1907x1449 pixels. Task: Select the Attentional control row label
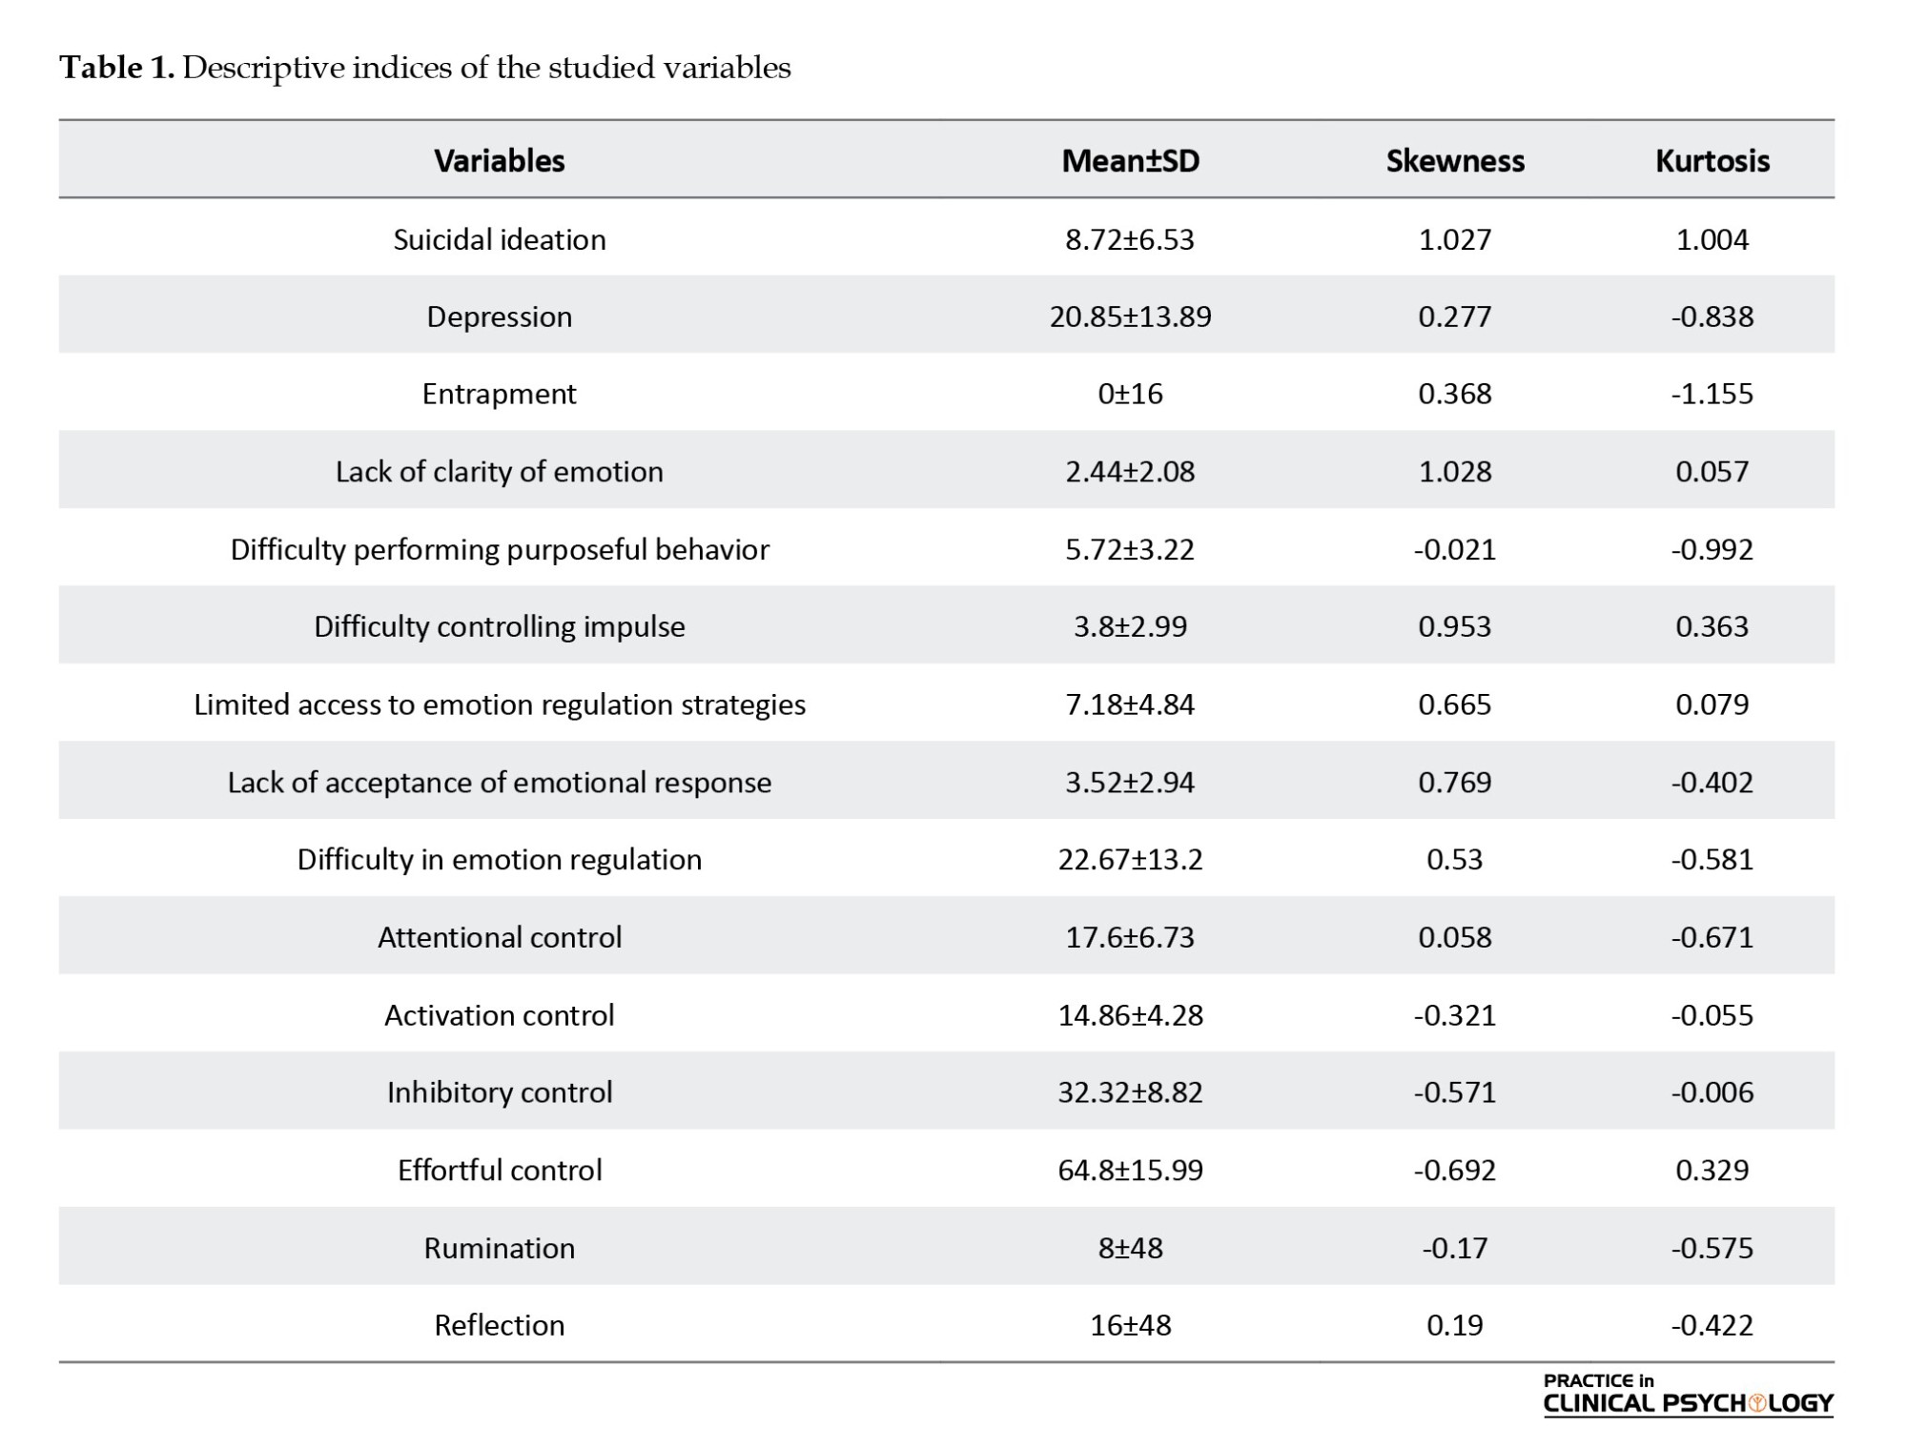500,937
